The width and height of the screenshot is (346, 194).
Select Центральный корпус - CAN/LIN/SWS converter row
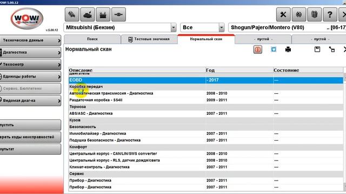pyautogui.click(x=205, y=154)
